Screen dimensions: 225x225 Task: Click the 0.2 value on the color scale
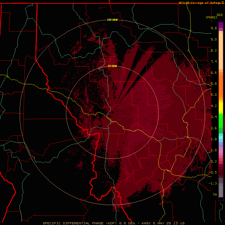(x=214, y=161)
